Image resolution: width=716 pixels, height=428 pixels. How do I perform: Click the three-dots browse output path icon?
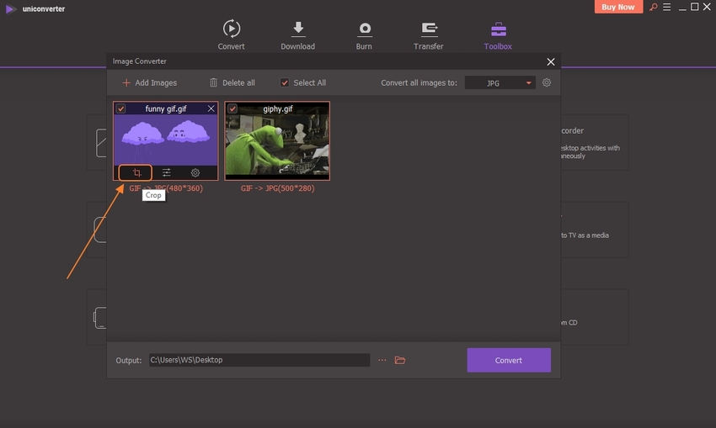(382, 360)
